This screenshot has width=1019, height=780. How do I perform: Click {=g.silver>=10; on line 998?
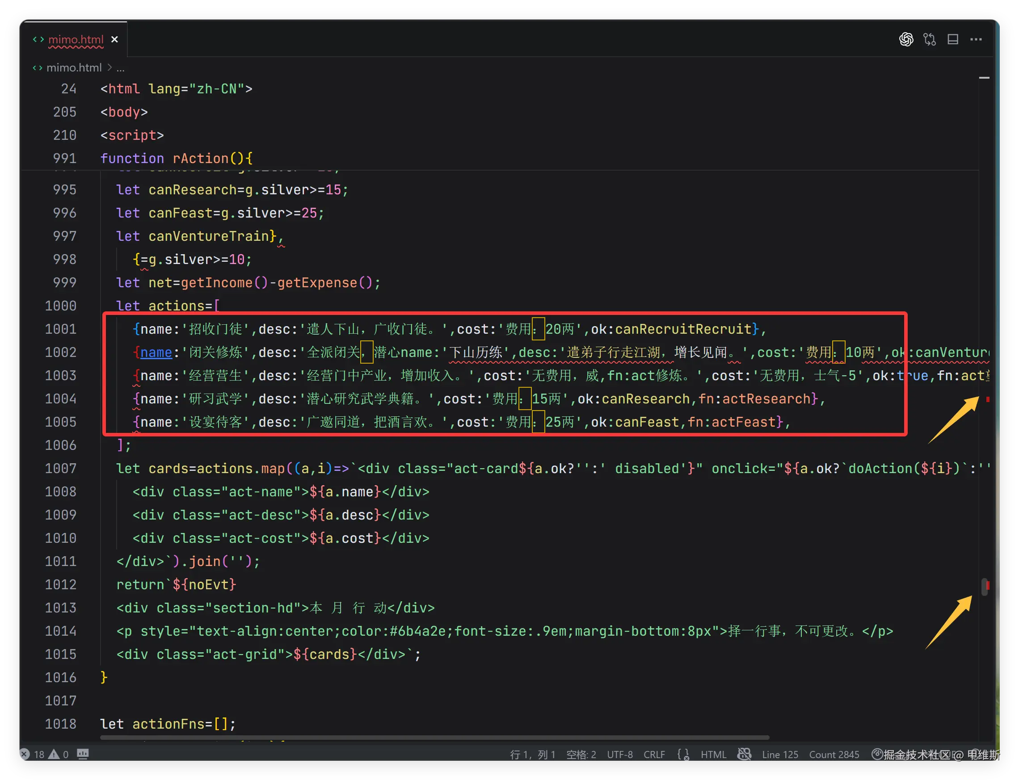192,260
